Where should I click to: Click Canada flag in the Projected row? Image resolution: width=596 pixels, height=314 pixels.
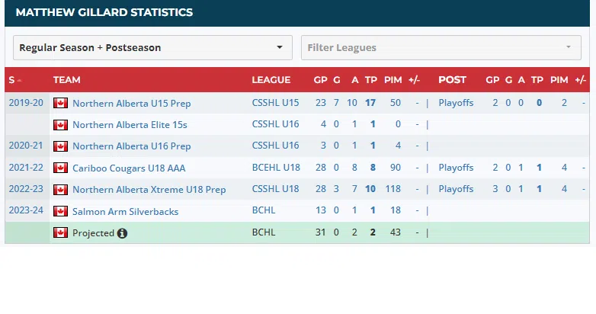click(x=60, y=232)
